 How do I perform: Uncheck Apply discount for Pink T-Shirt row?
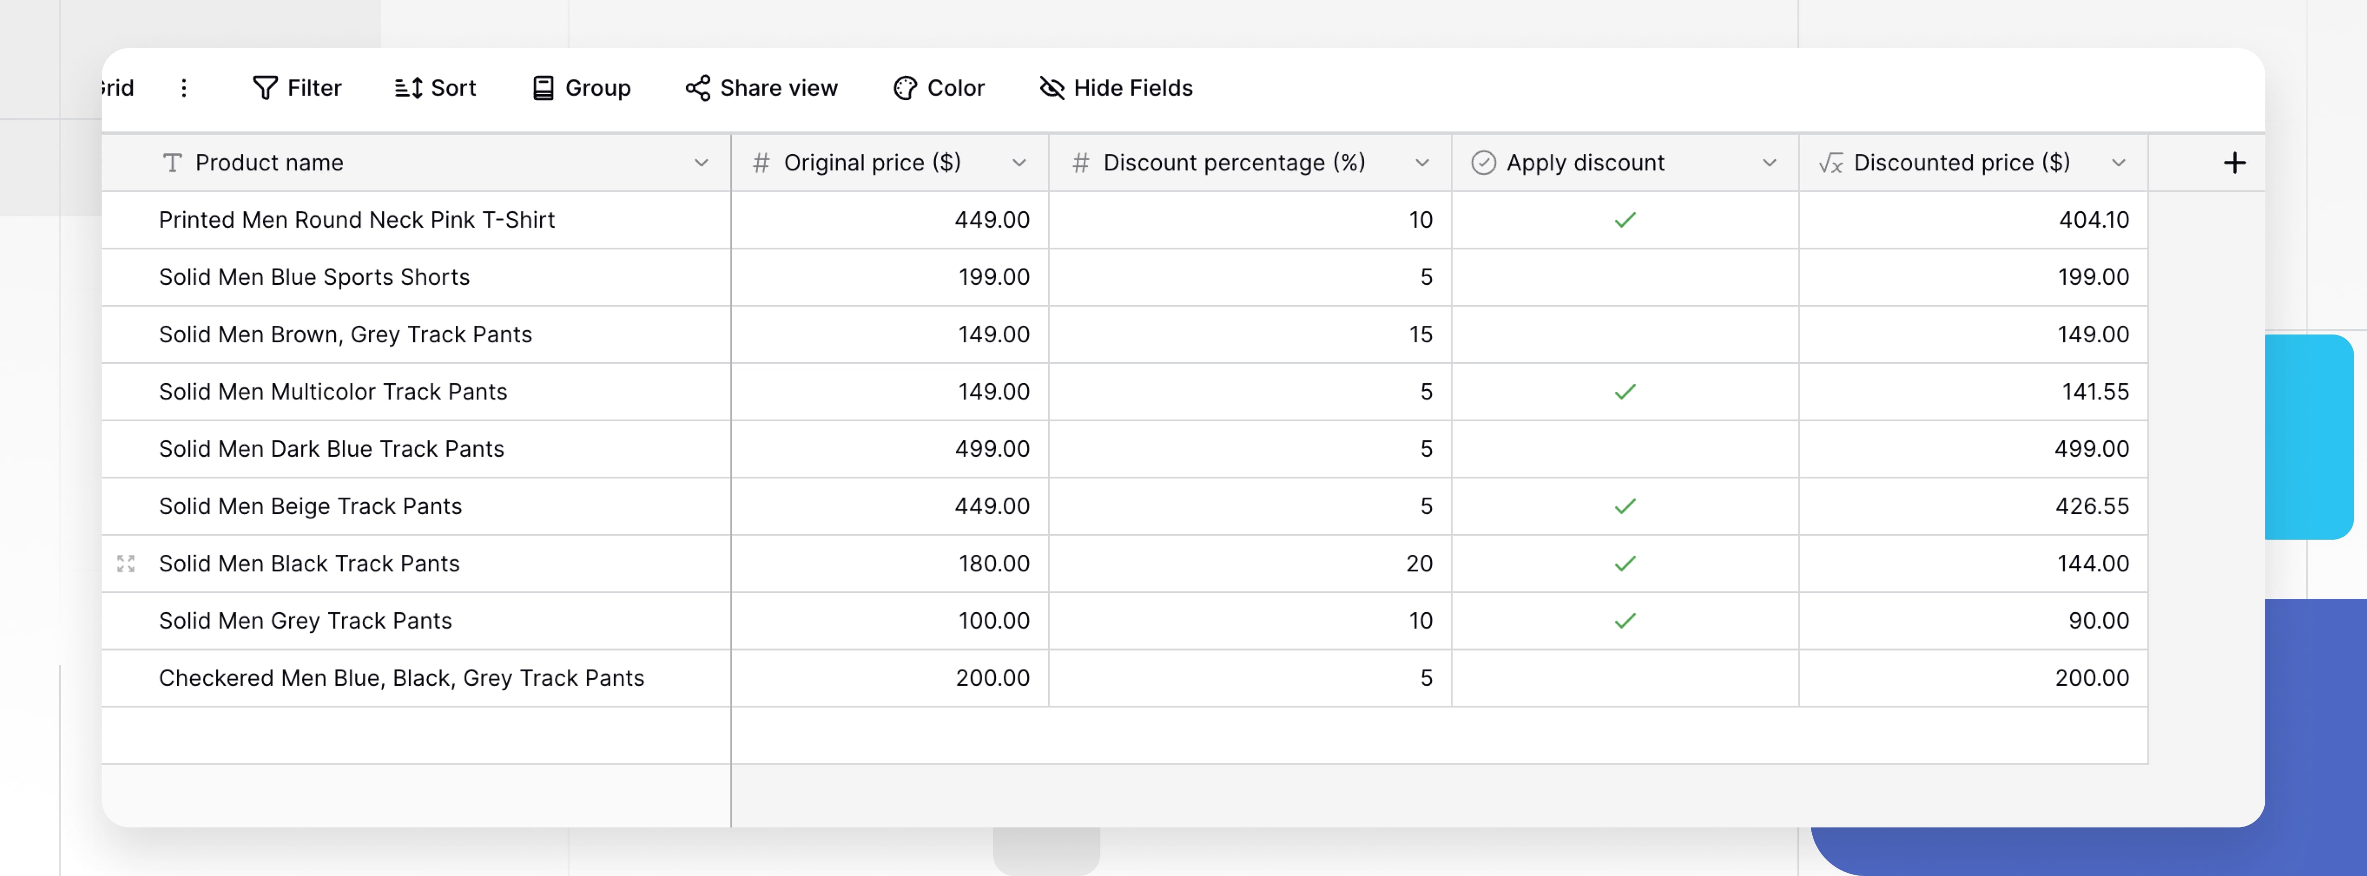pos(1625,220)
